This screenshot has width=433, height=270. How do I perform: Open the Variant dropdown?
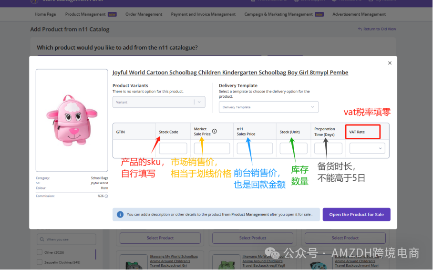point(159,102)
